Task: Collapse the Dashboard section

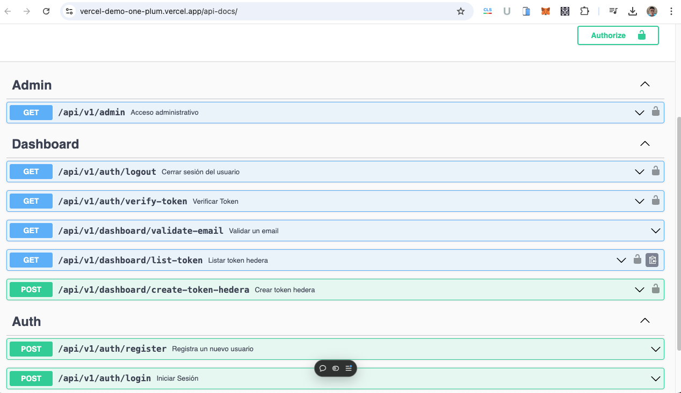Action: coord(645,143)
